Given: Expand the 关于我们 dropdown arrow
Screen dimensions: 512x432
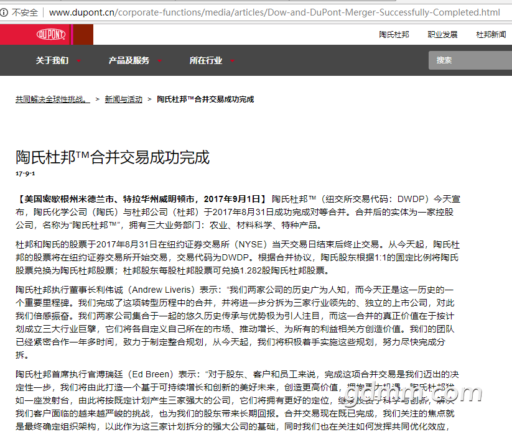Looking at the screenshot, I should pyautogui.click(x=78, y=61).
